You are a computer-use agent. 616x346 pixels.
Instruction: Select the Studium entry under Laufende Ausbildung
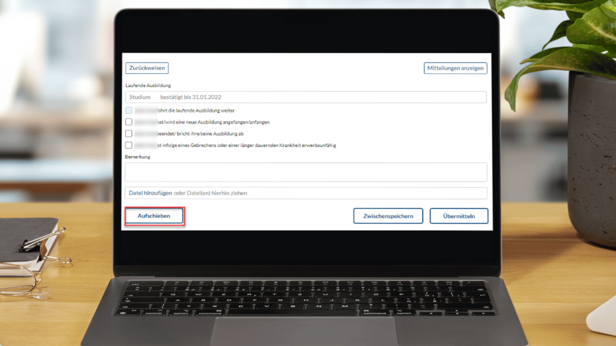[x=140, y=97]
